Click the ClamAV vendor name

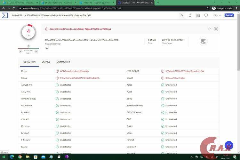(25, 119)
